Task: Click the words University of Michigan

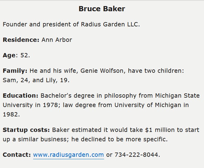Action: [148, 105]
